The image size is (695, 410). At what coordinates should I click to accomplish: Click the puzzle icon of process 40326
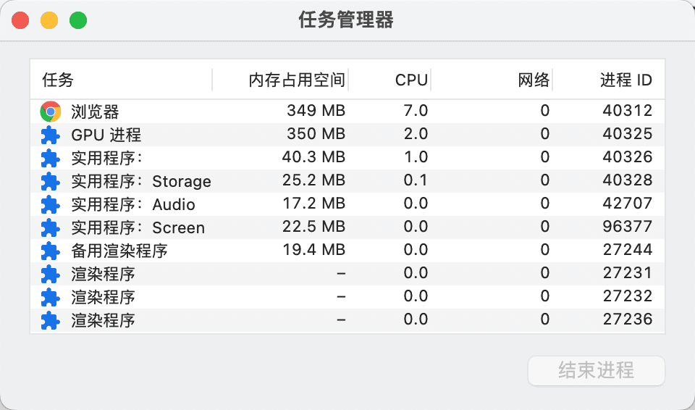tap(51, 158)
